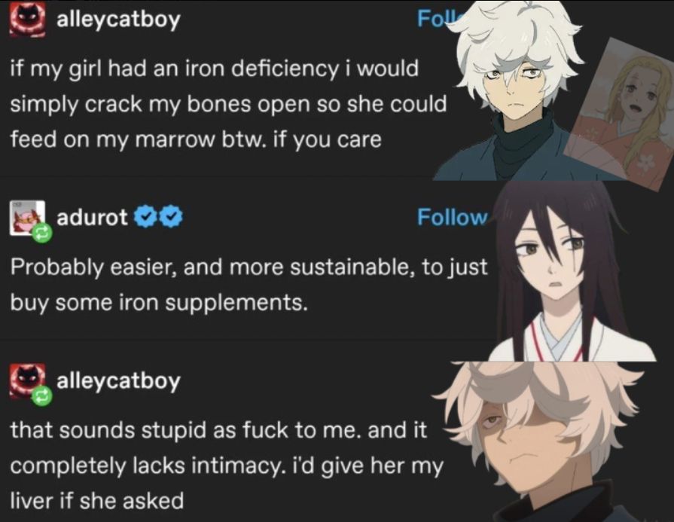Click the second blue verified badge beside adurot

pos(172,218)
